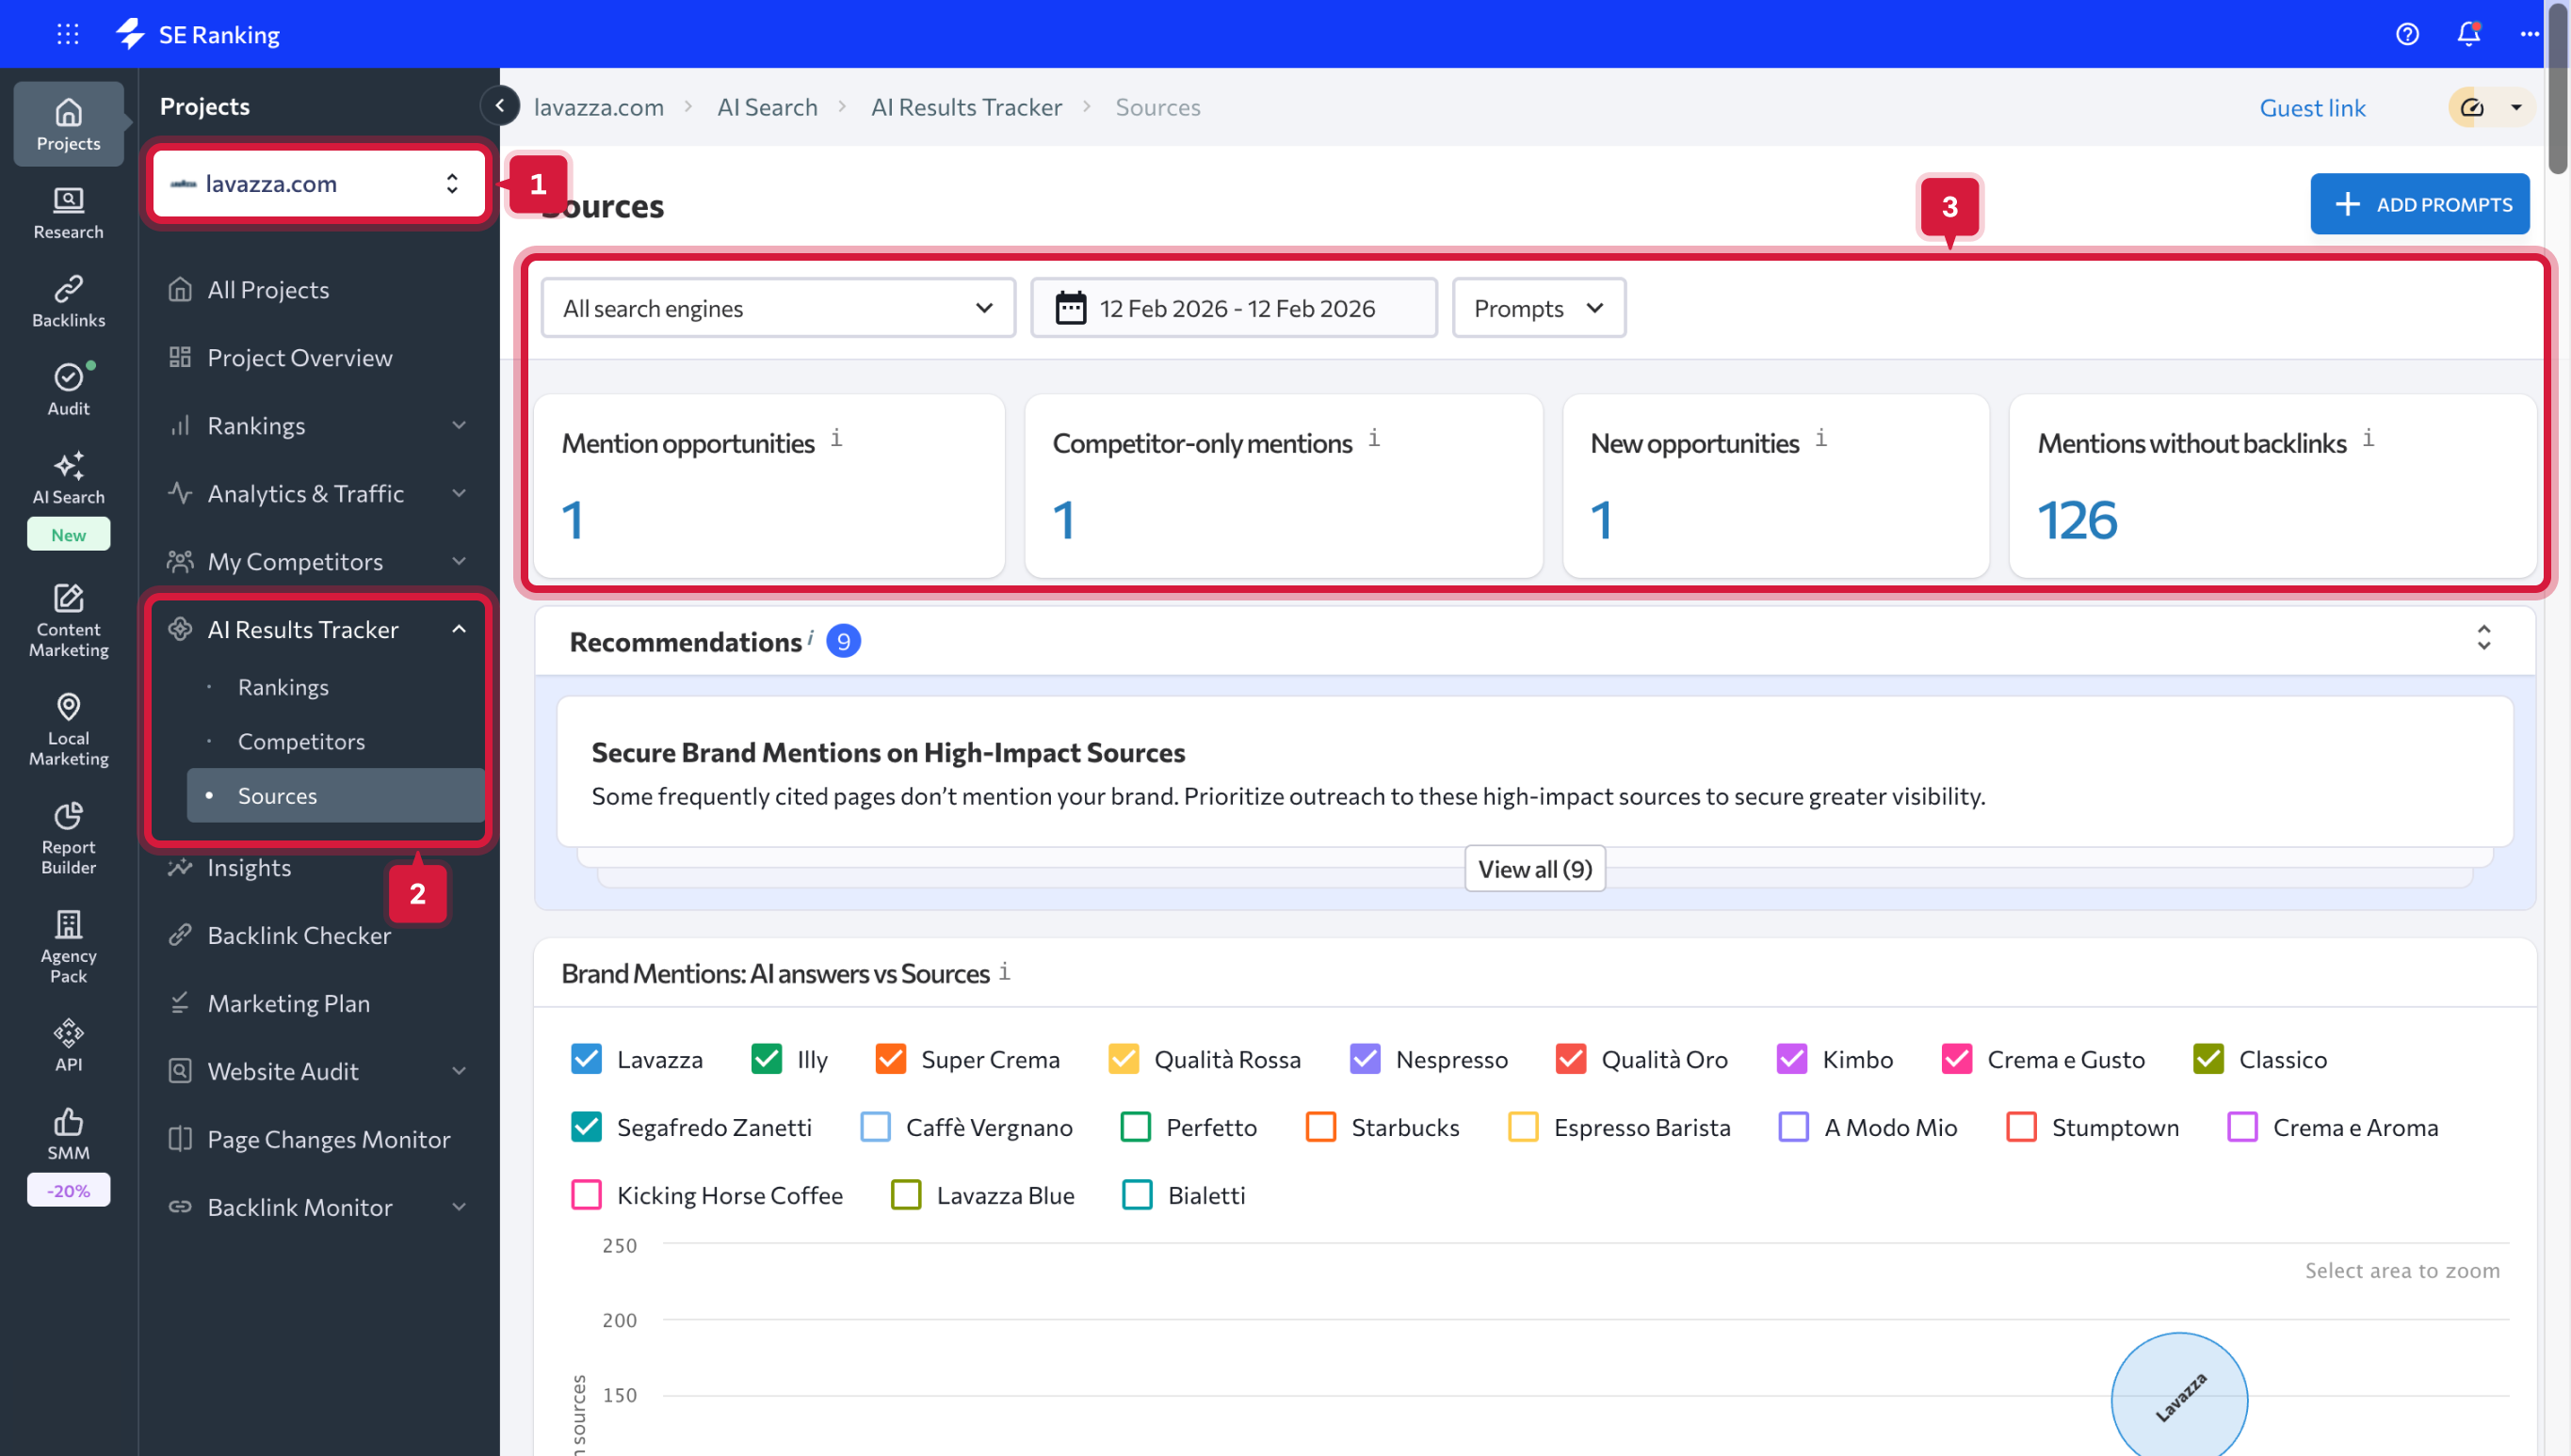Enable the Starbucks checkbox
The height and width of the screenshot is (1456, 2571).
pos(1320,1127)
